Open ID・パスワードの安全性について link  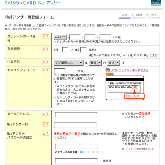138,149
